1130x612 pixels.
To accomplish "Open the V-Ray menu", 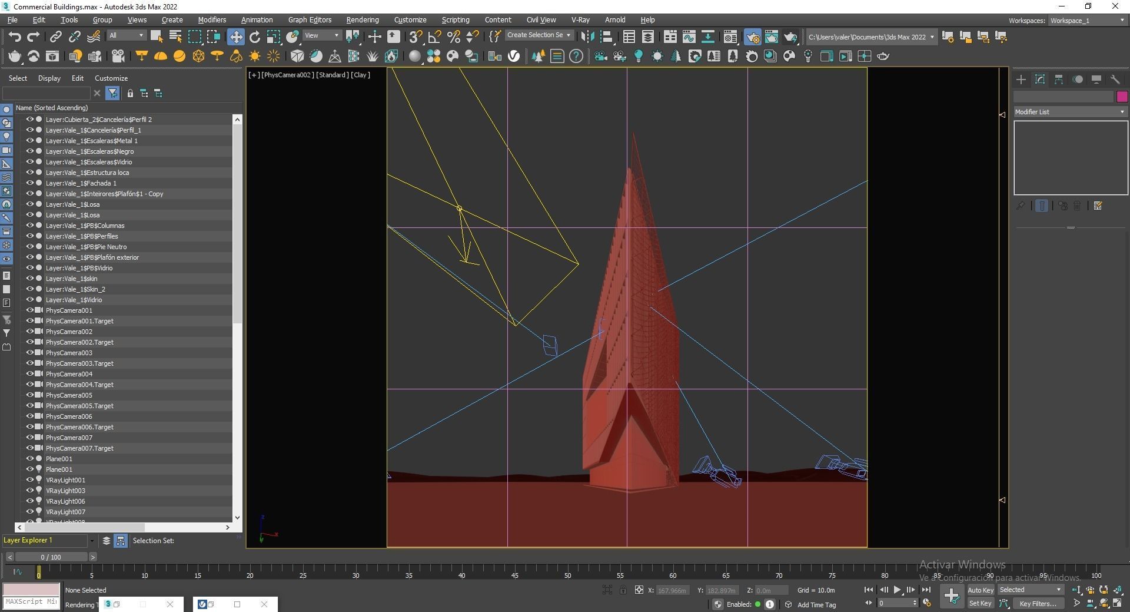I will [580, 20].
